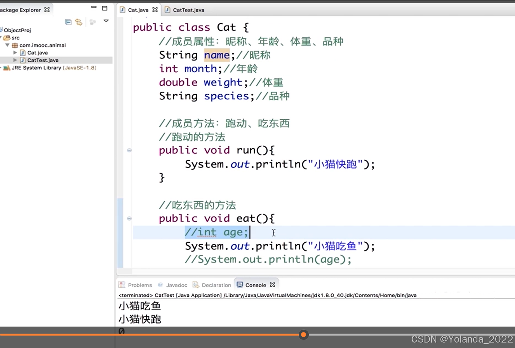Screen dimensions: 515x348
Task: Collapse the eat() method fold marker
Action: tap(129, 218)
